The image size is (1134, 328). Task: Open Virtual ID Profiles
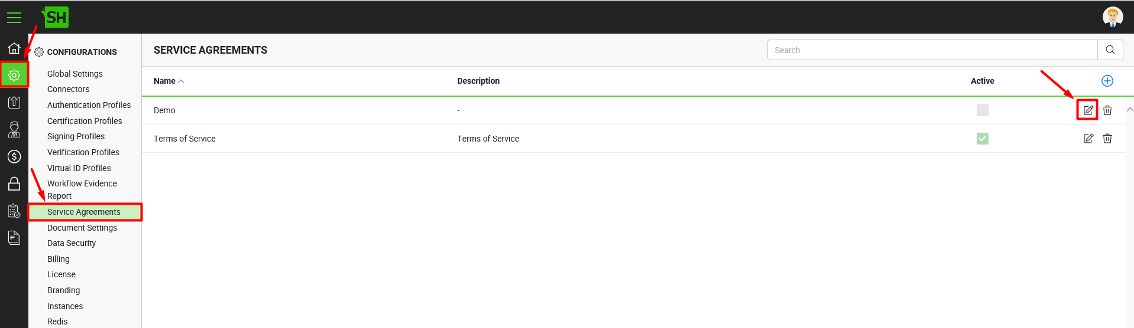(x=79, y=168)
